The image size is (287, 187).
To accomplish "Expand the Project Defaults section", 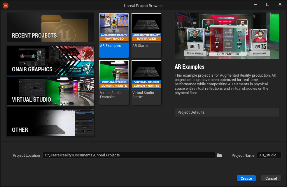I will [227, 112].
